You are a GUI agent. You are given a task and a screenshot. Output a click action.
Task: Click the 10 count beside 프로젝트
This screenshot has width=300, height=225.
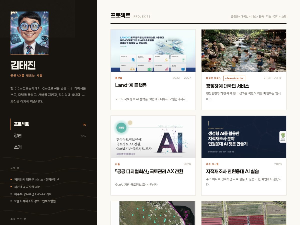click(84, 125)
